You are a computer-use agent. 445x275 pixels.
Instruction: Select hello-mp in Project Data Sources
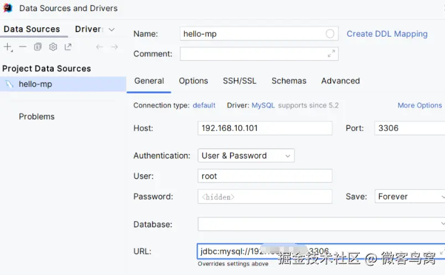click(63, 84)
